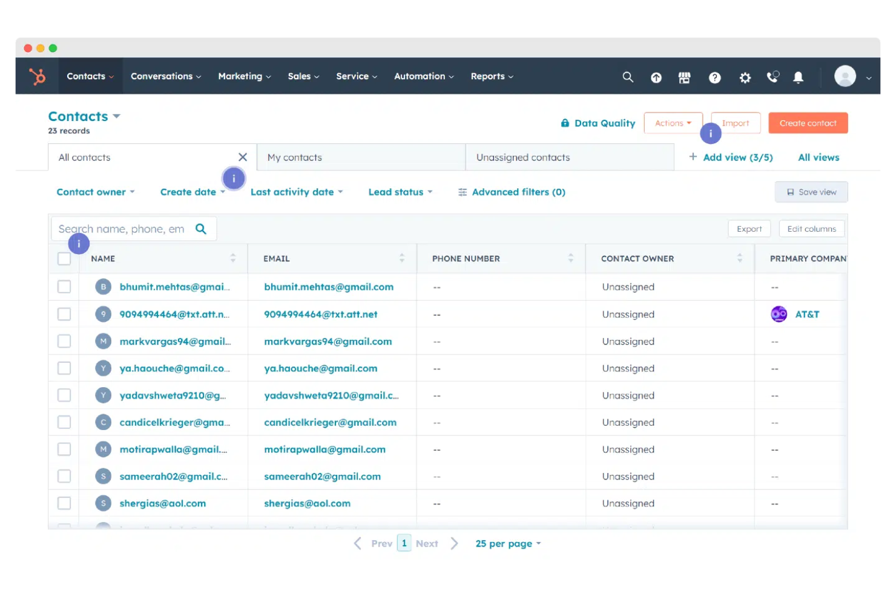Viewport: 896px width, 597px height.
Task: Expand the account menu chevron
Action: point(869,77)
